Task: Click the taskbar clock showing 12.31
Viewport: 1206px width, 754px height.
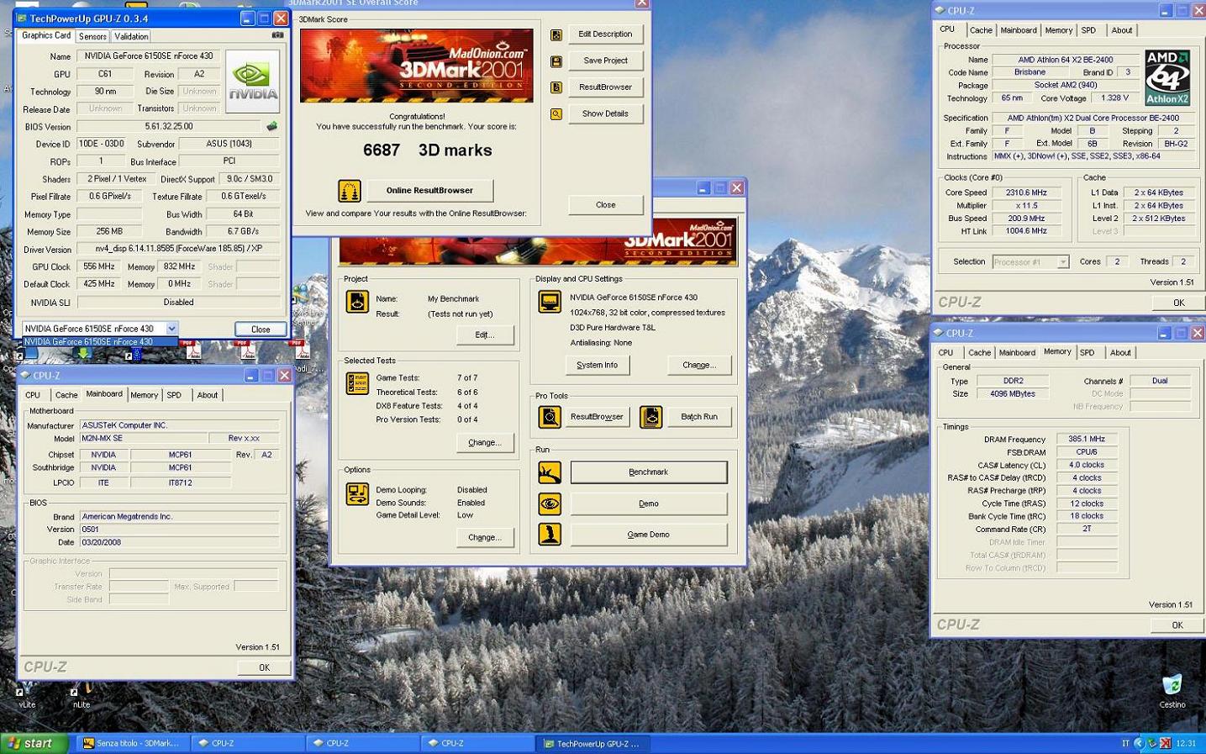Action: [x=1186, y=743]
